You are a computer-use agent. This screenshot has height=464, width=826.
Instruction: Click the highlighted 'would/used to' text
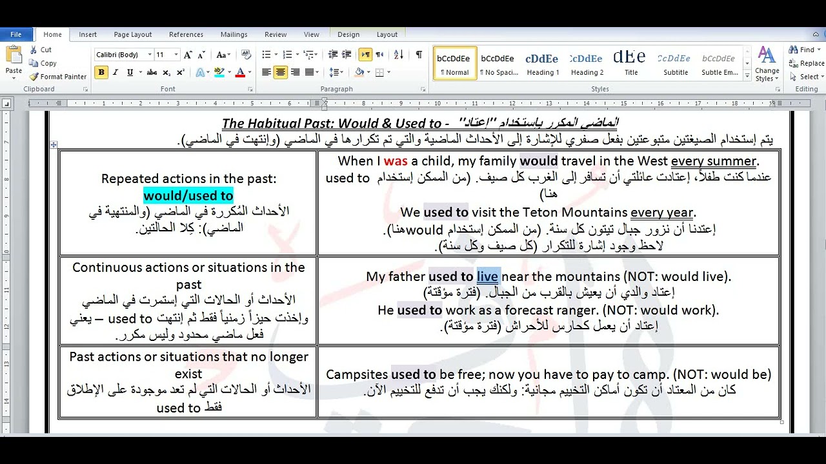tap(188, 196)
